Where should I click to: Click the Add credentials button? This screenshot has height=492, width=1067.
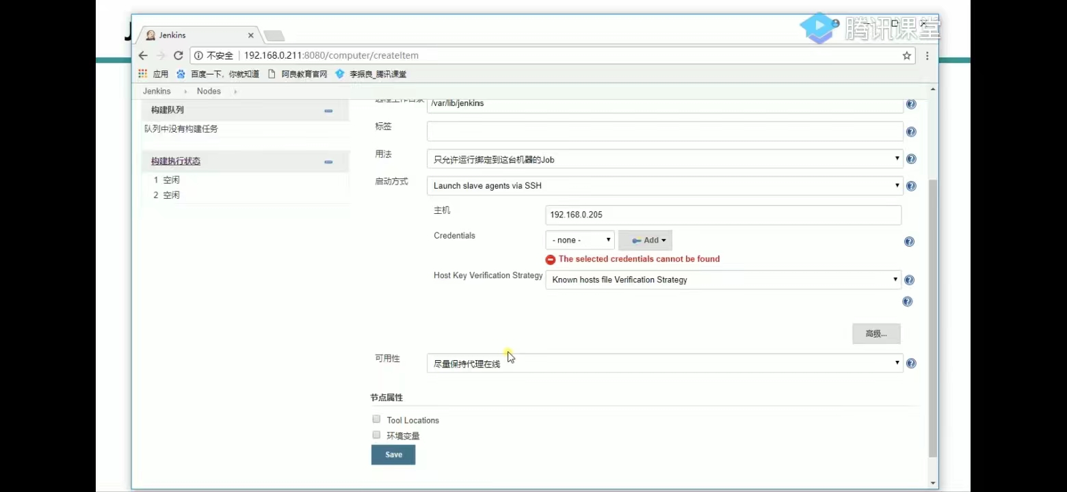645,240
